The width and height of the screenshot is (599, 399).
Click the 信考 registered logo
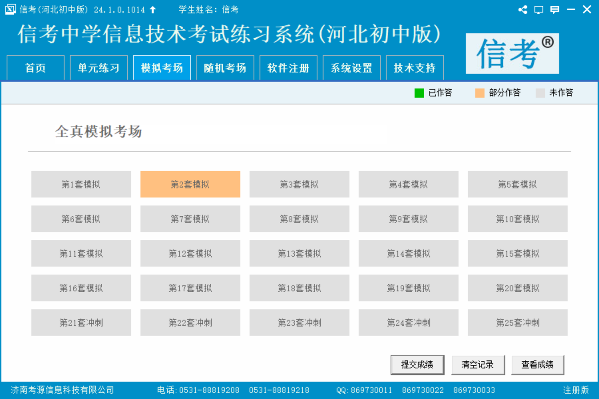512,53
